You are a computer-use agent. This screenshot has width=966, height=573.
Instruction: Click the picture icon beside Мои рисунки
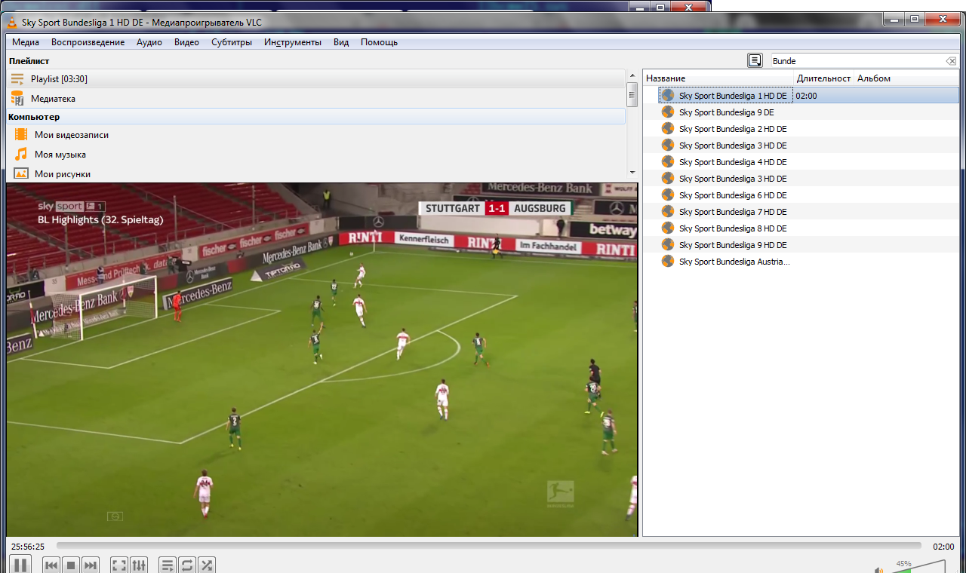[x=21, y=174]
